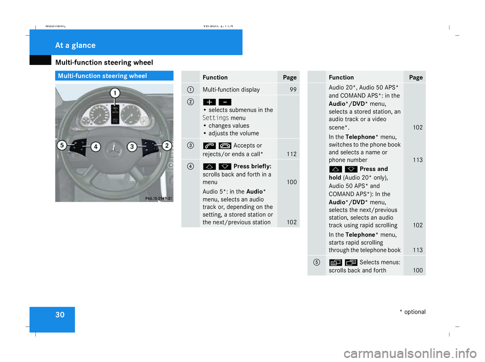This screenshot has width=485, height=362.
Task: Click page 100 beside 'scrolls back and forth in a menu'
Action: [x=292, y=182]
